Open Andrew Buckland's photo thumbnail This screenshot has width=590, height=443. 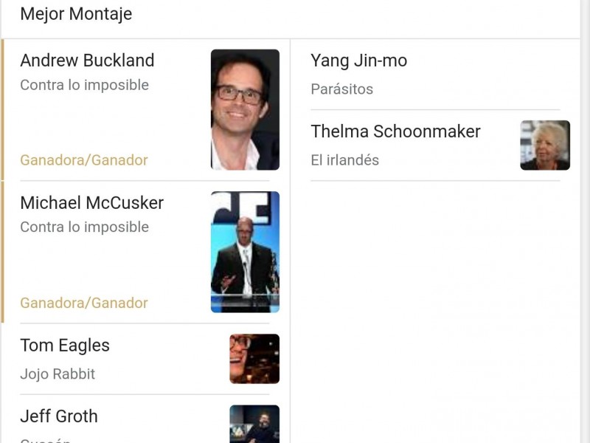[245, 109]
